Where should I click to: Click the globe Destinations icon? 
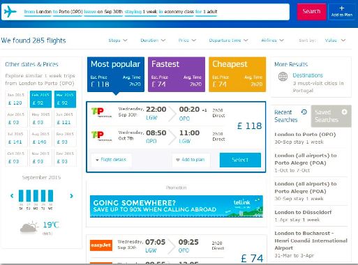pos(283,76)
